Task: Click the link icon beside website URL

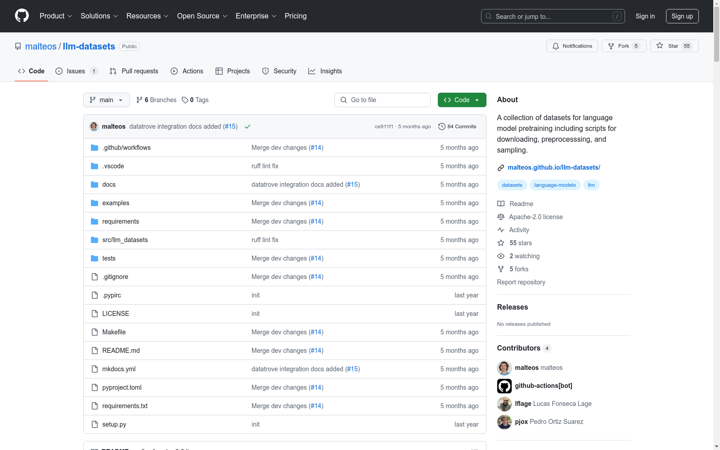Action: point(501,168)
